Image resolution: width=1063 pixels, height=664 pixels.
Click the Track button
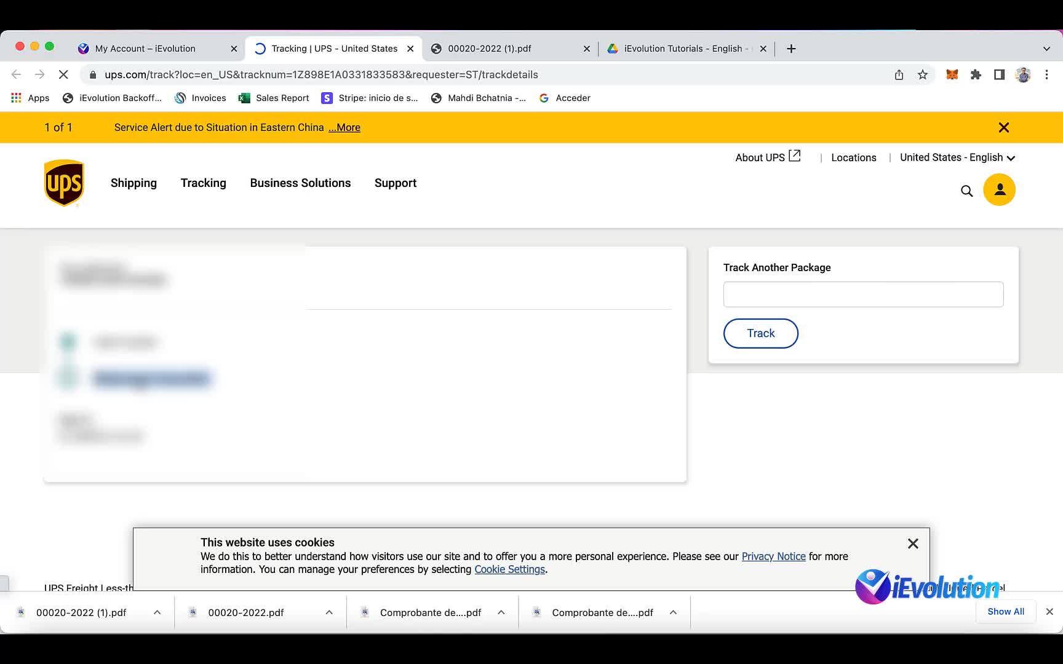click(760, 333)
